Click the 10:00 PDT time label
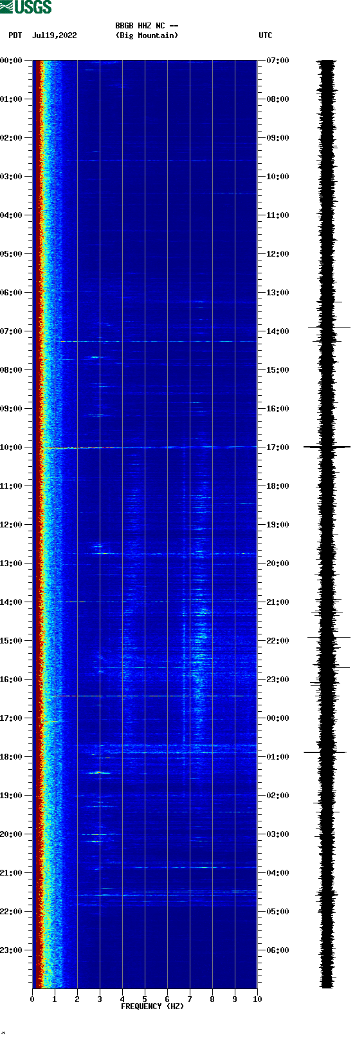Screen dimensions: 355x1040 click(x=11, y=447)
